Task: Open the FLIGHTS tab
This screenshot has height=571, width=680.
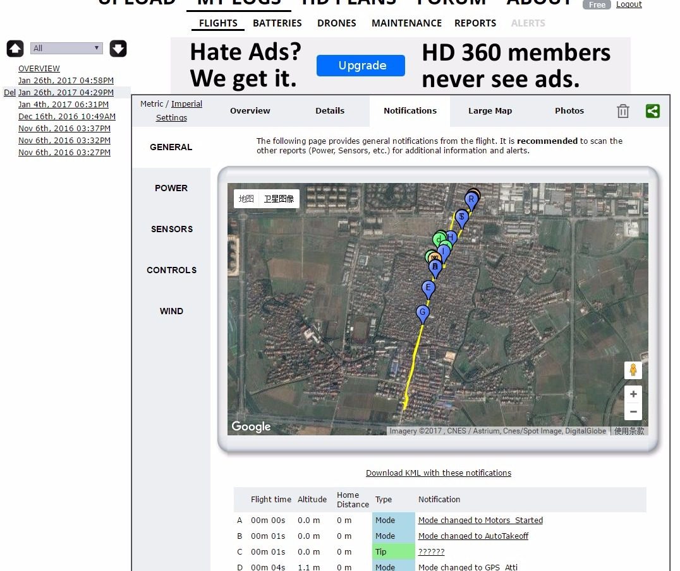Action: coord(218,23)
